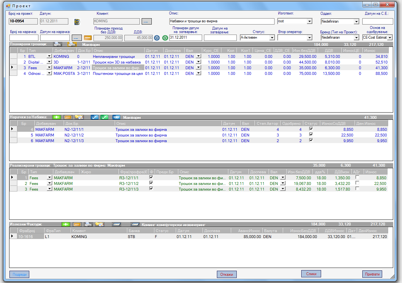Image resolution: width=402 pixels, height=283 pixels.
Task: Toggle the Ф checkbox for invoice R3-12/11/2
Action: coord(151,183)
